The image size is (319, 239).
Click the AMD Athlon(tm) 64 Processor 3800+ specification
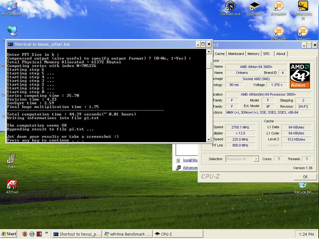268,94
